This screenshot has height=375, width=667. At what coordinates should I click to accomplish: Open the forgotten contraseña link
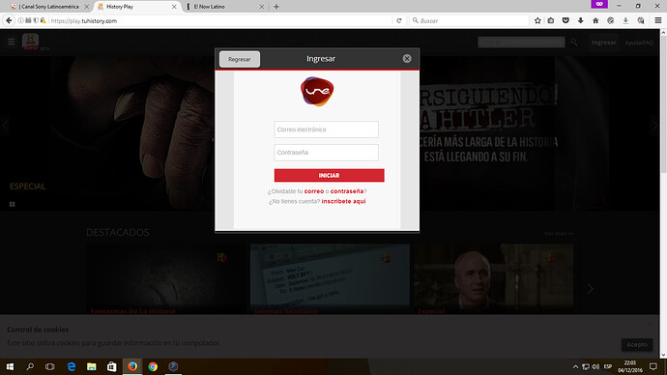coord(347,191)
